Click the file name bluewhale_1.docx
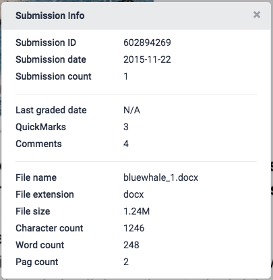The height and width of the screenshot is (280, 273). [x=160, y=177]
